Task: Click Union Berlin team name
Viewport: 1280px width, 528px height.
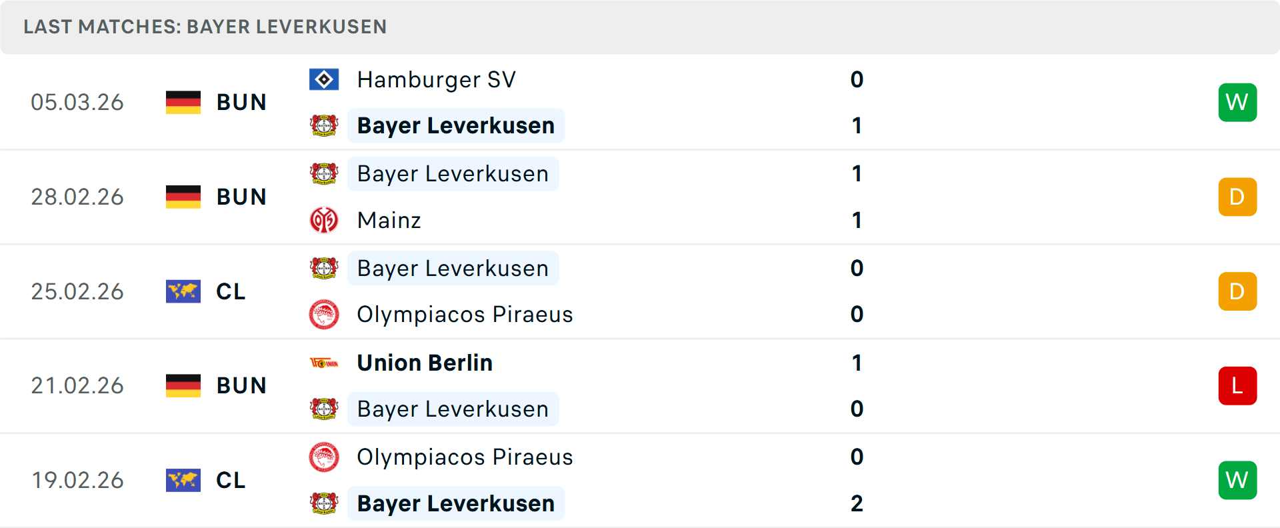Action: click(425, 363)
